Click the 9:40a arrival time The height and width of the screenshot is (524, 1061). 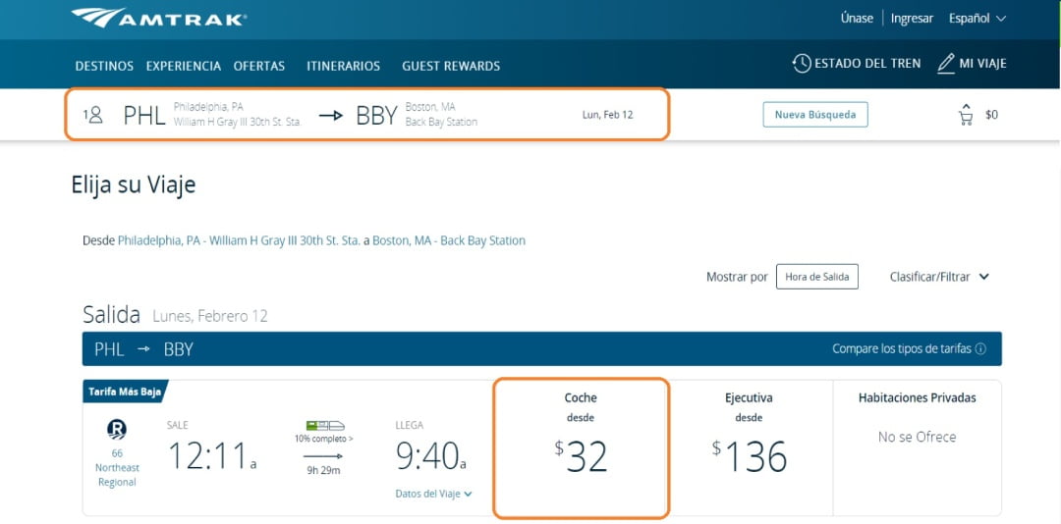point(430,455)
